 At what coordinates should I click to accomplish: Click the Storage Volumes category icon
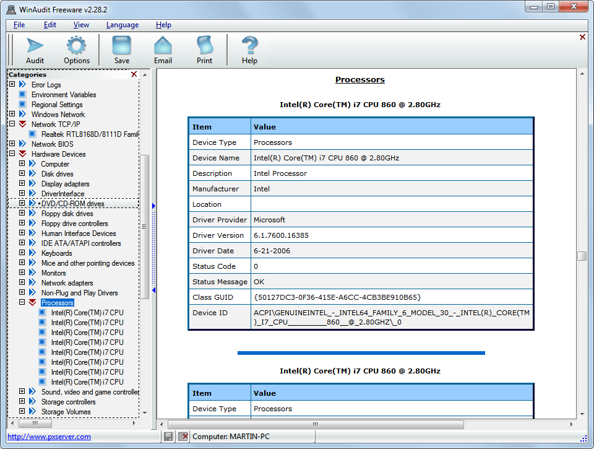pyautogui.click(x=33, y=411)
